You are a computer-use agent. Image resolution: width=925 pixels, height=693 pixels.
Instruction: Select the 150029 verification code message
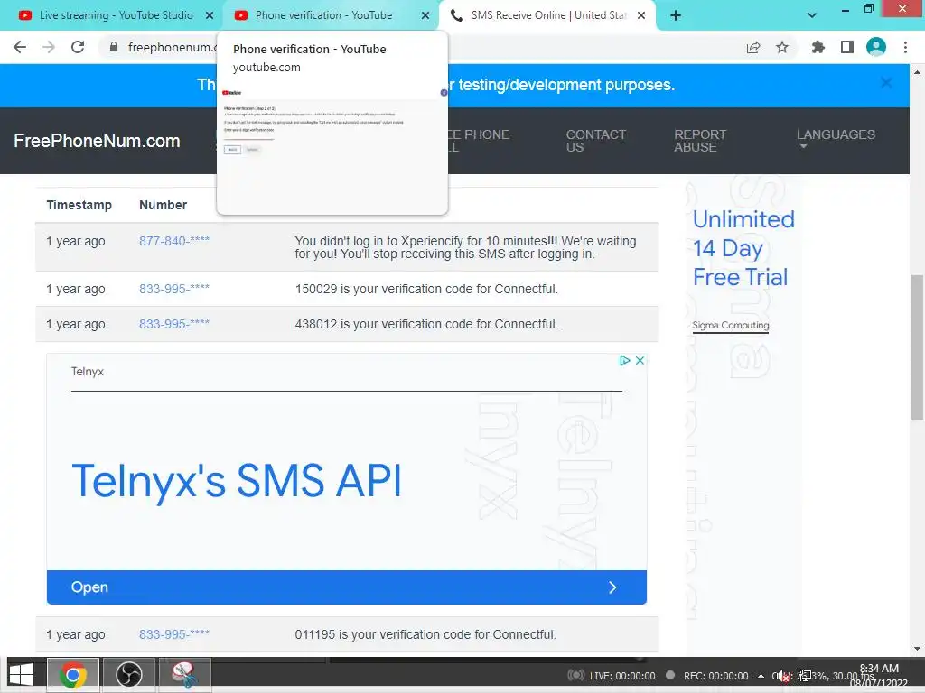point(426,289)
